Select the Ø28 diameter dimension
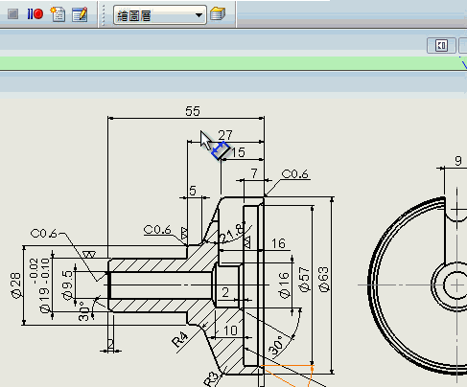The width and height of the screenshot is (467, 387). pyautogui.click(x=15, y=285)
